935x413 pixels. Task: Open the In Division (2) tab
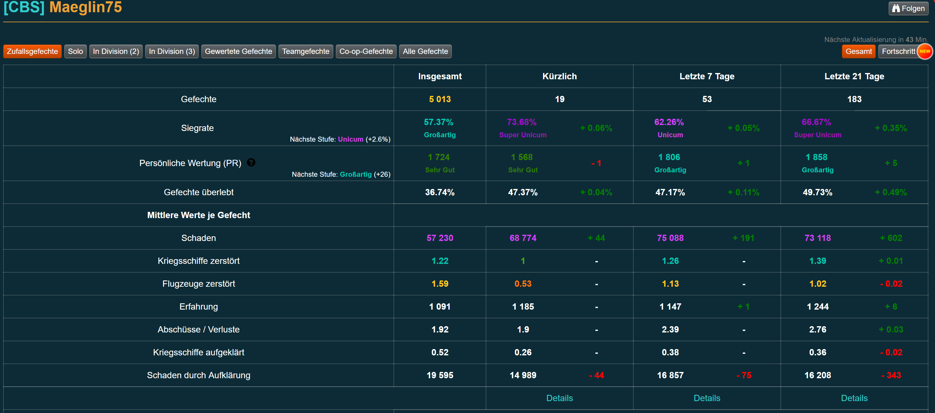tap(116, 51)
